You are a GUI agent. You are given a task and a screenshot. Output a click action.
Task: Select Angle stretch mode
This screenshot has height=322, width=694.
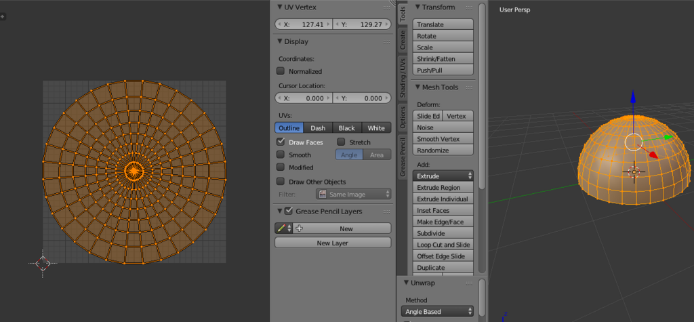[349, 155]
